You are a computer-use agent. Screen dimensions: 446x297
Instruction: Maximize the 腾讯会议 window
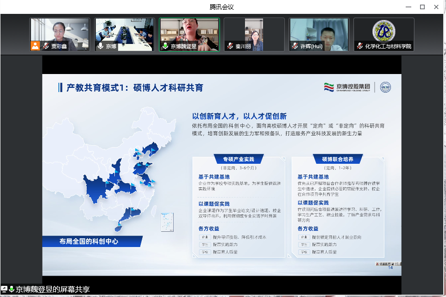[422, 7]
